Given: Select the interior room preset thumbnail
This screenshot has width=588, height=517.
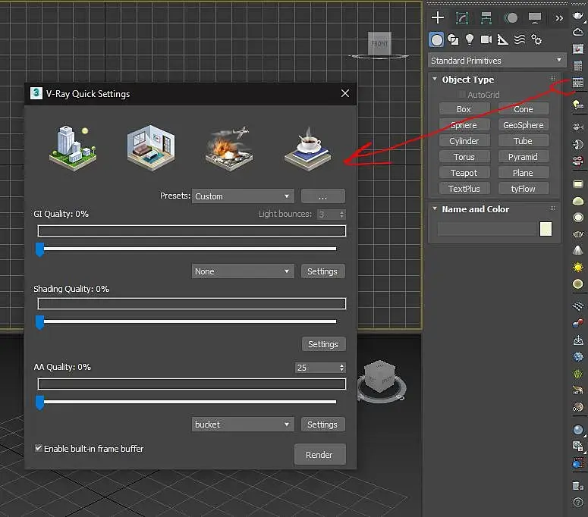Looking at the screenshot, I should (x=151, y=148).
